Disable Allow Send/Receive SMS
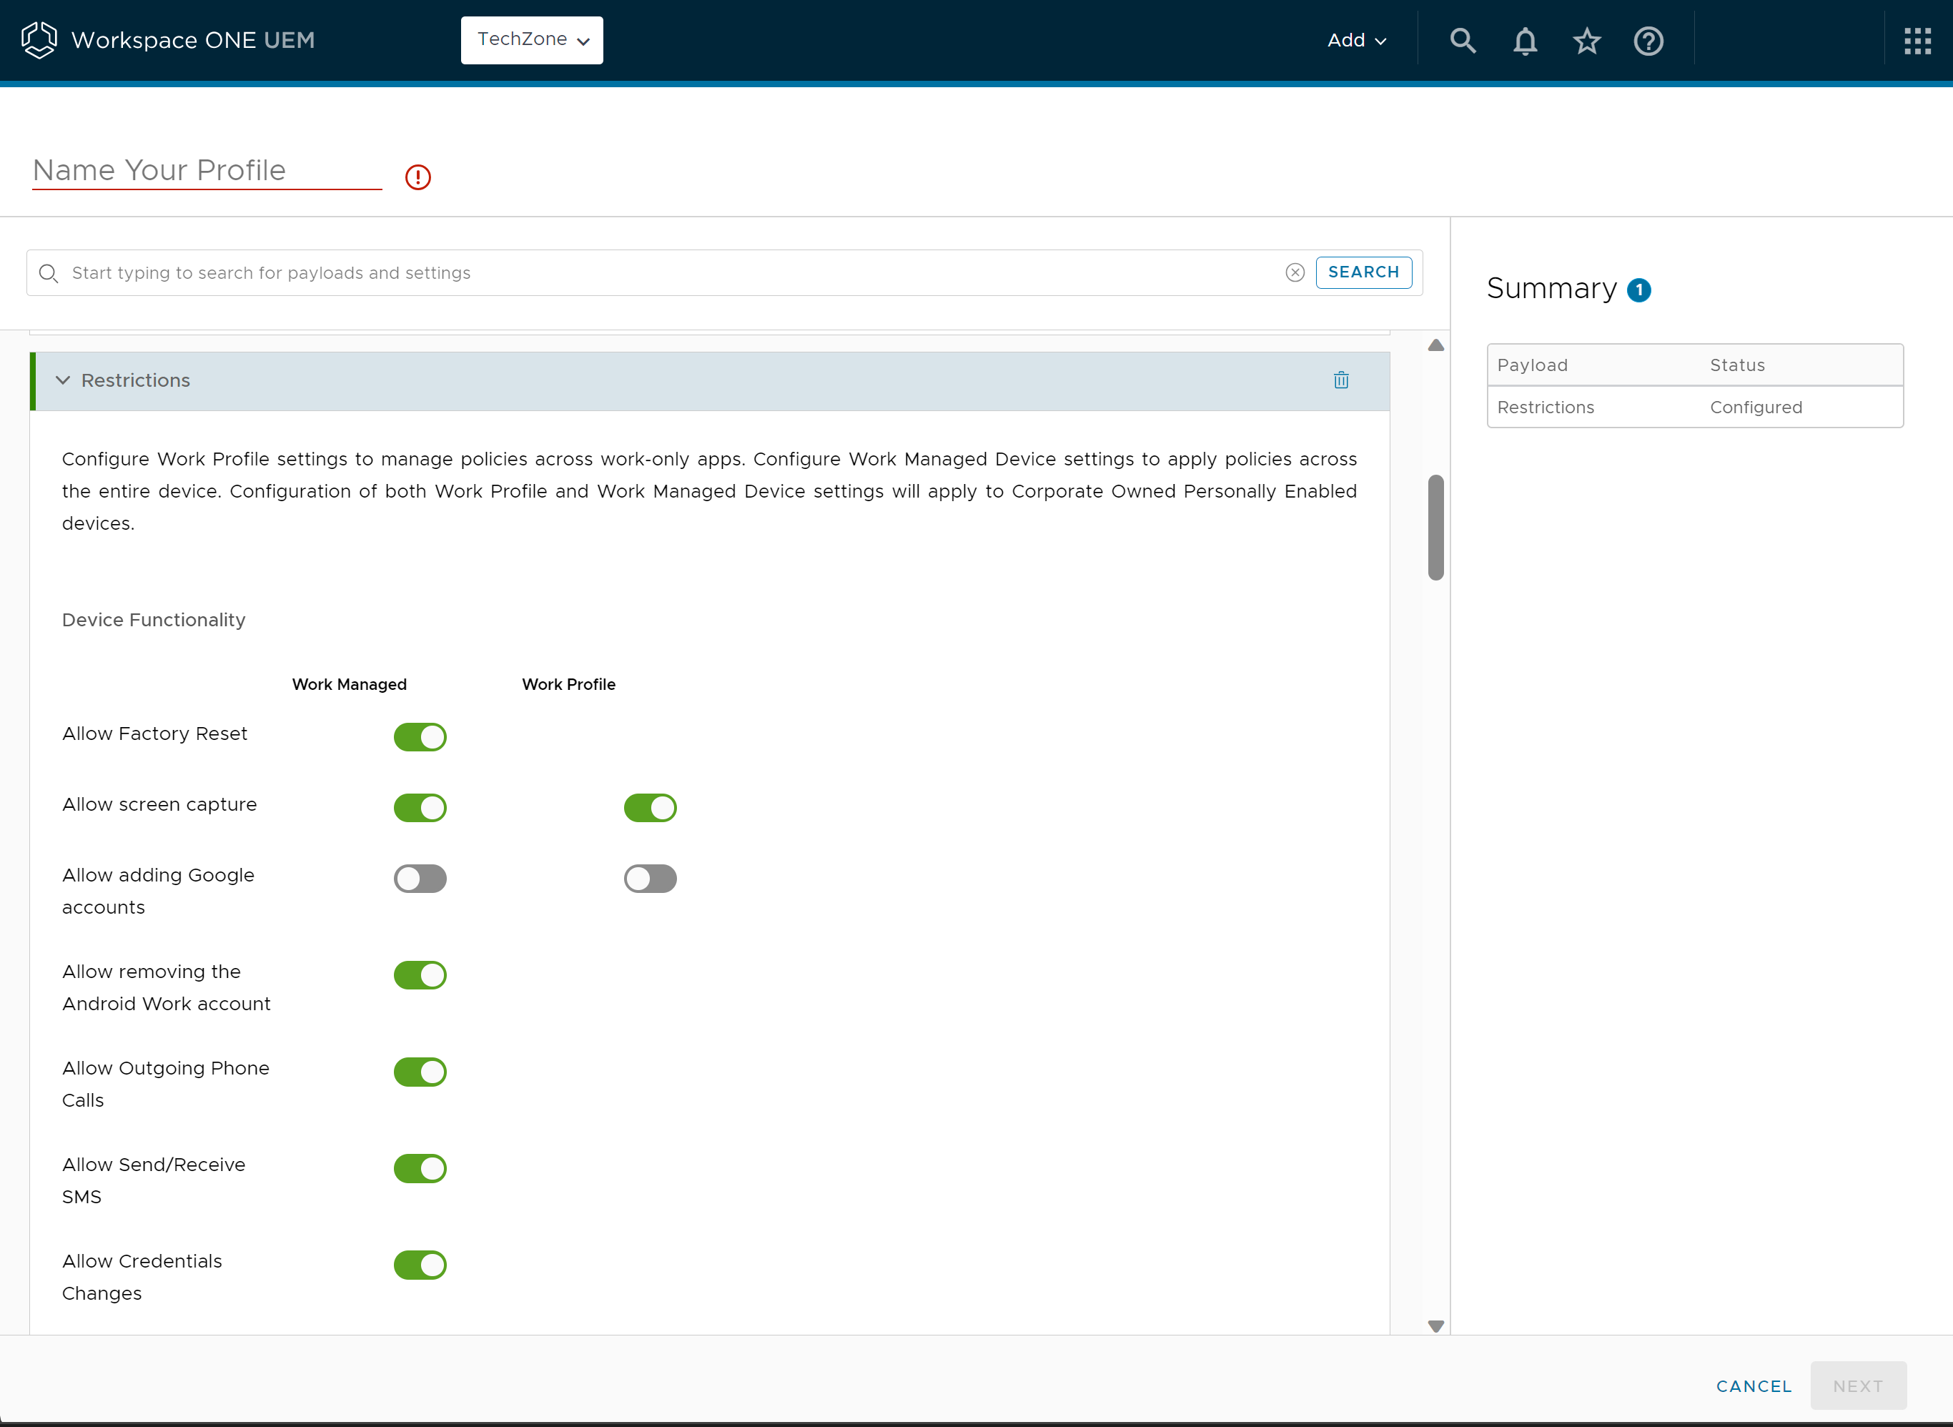 tap(420, 1168)
